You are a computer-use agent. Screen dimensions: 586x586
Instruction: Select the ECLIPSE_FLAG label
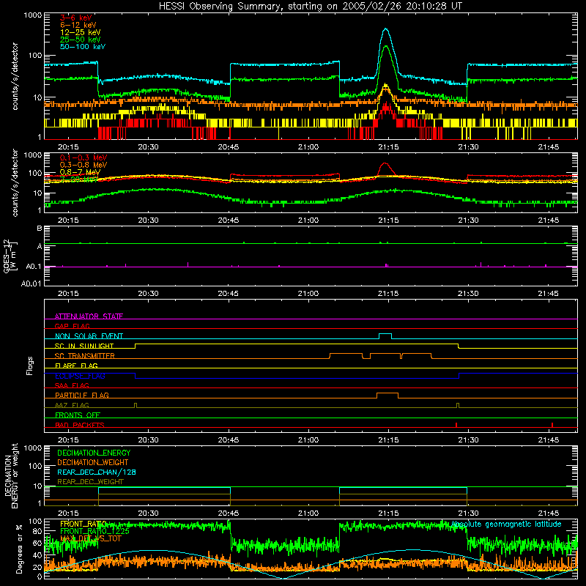pyautogui.click(x=80, y=376)
